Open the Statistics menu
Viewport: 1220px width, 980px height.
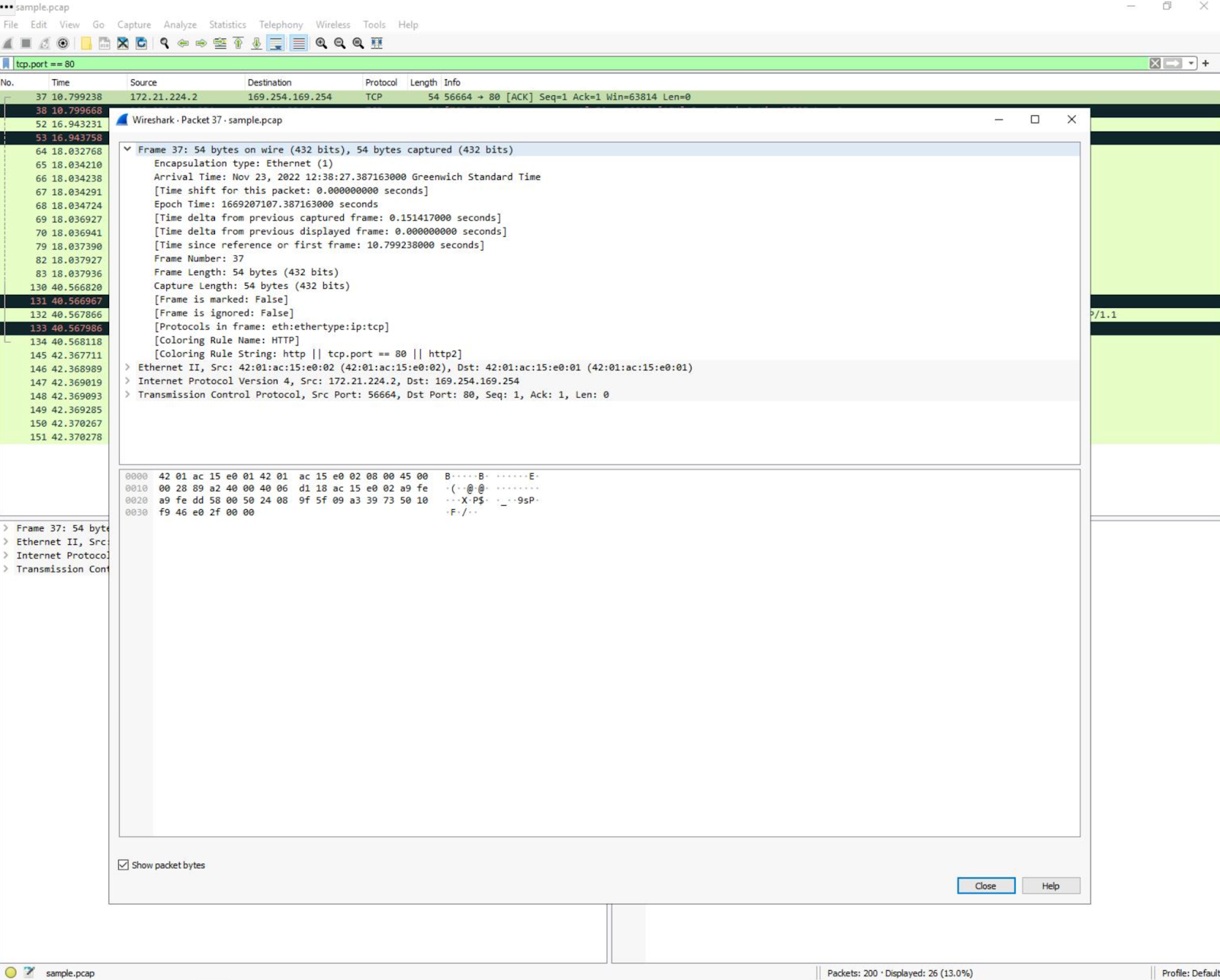(x=227, y=24)
